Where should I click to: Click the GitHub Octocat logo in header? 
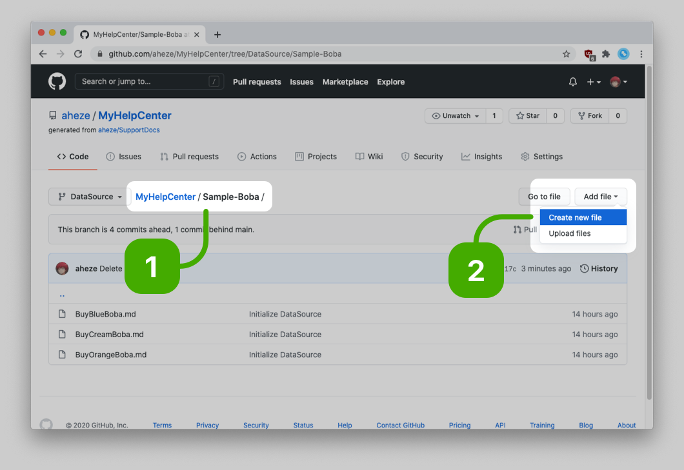pos(57,81)
